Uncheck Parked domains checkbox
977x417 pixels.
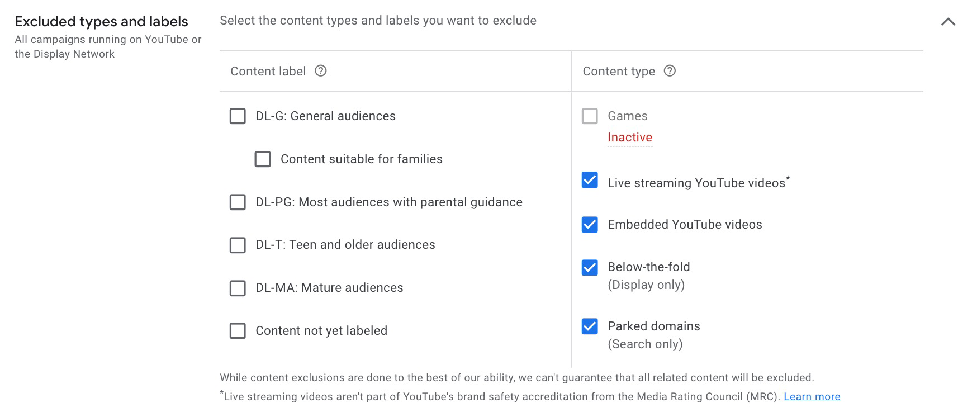point(590,326)
